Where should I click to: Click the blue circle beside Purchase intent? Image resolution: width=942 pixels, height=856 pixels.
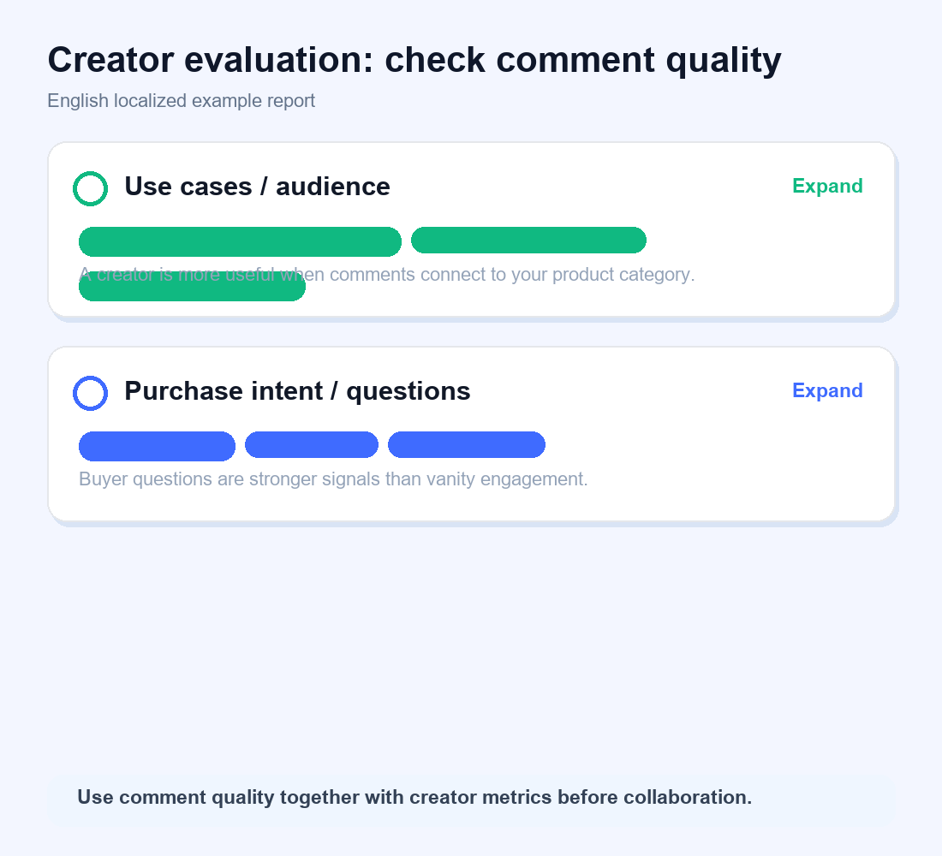pos(90,394)
